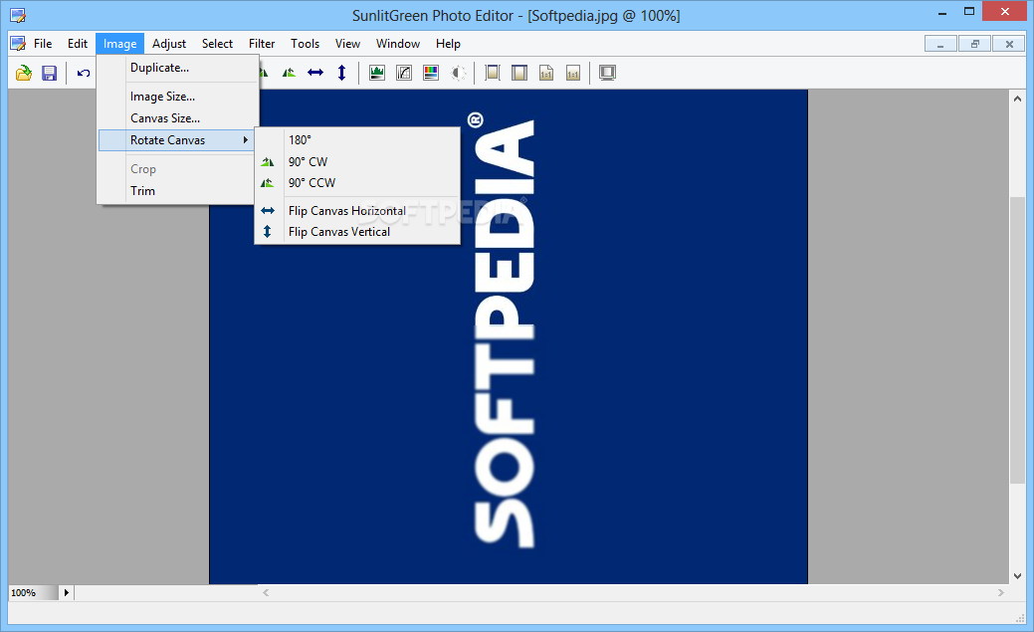Click the Open file toolbar icon
Viewport: 1034px width, 632px height.
click(x=24, y=73)
